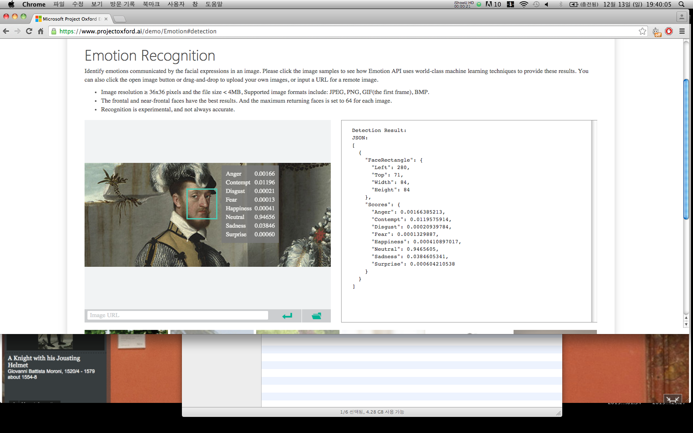Viewport: 693px width, 433px height.
Task: Open the Apple menu
Action: coord(11,4)
